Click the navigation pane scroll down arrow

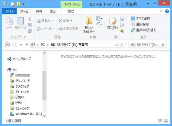[x=44, y=116]
